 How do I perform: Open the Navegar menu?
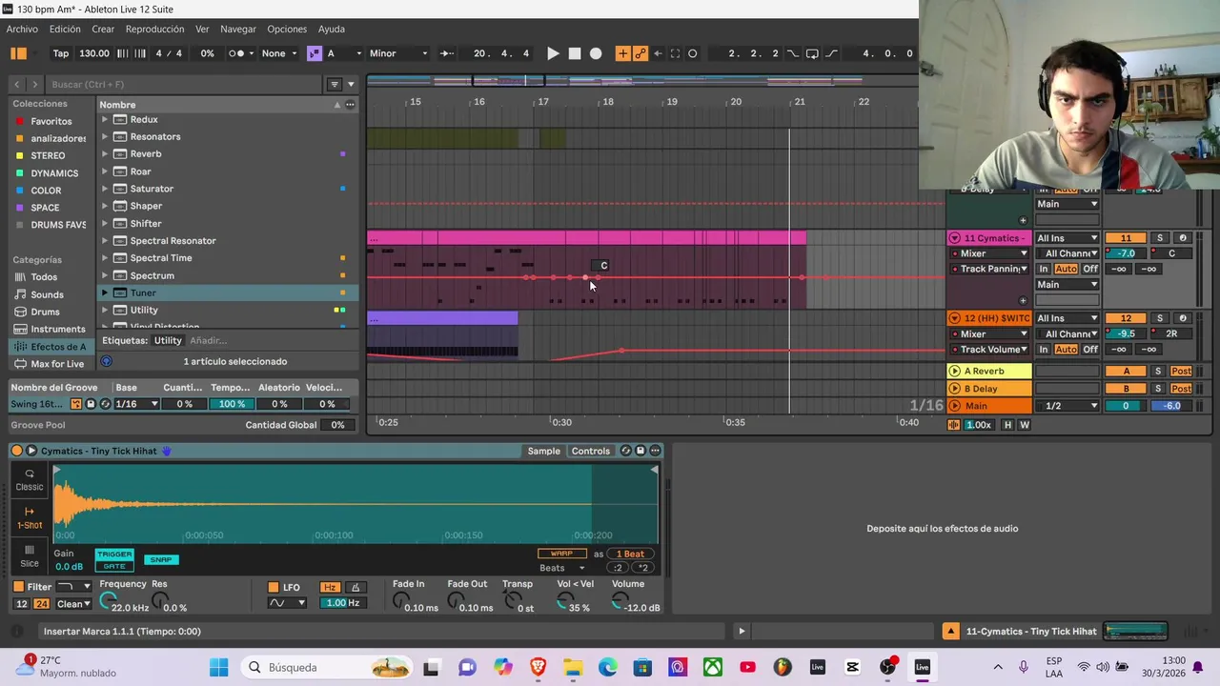coord(238,29)
